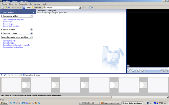
Task: Select the first storyboard transition box
Action: coord(26,85)
